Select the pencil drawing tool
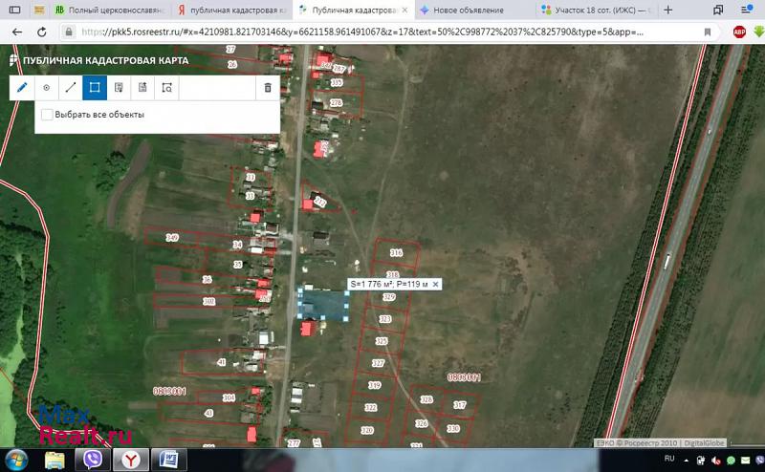The image size is (765, 472). click(x=22, y=87)
